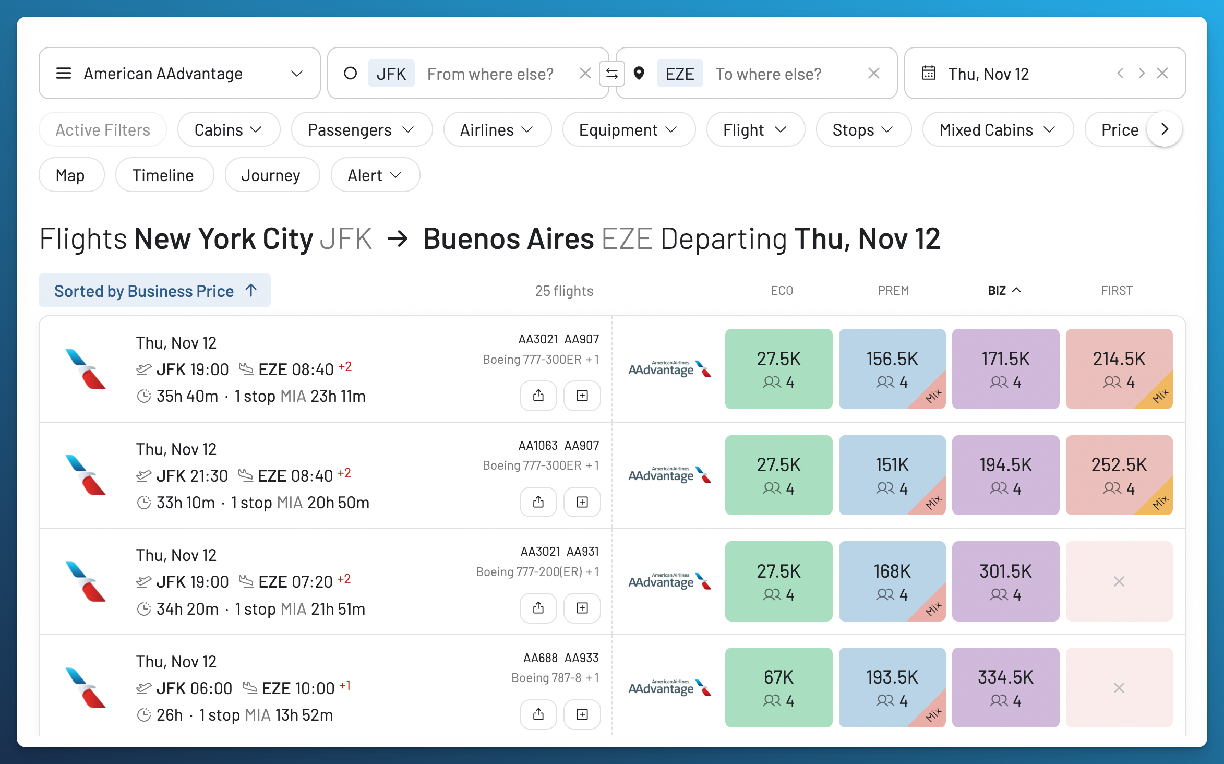This screenshot has height=764, width=1224.
Task: Select 27.5K economy fare for AA3021 AA907
Action: (x=778, y=369)
